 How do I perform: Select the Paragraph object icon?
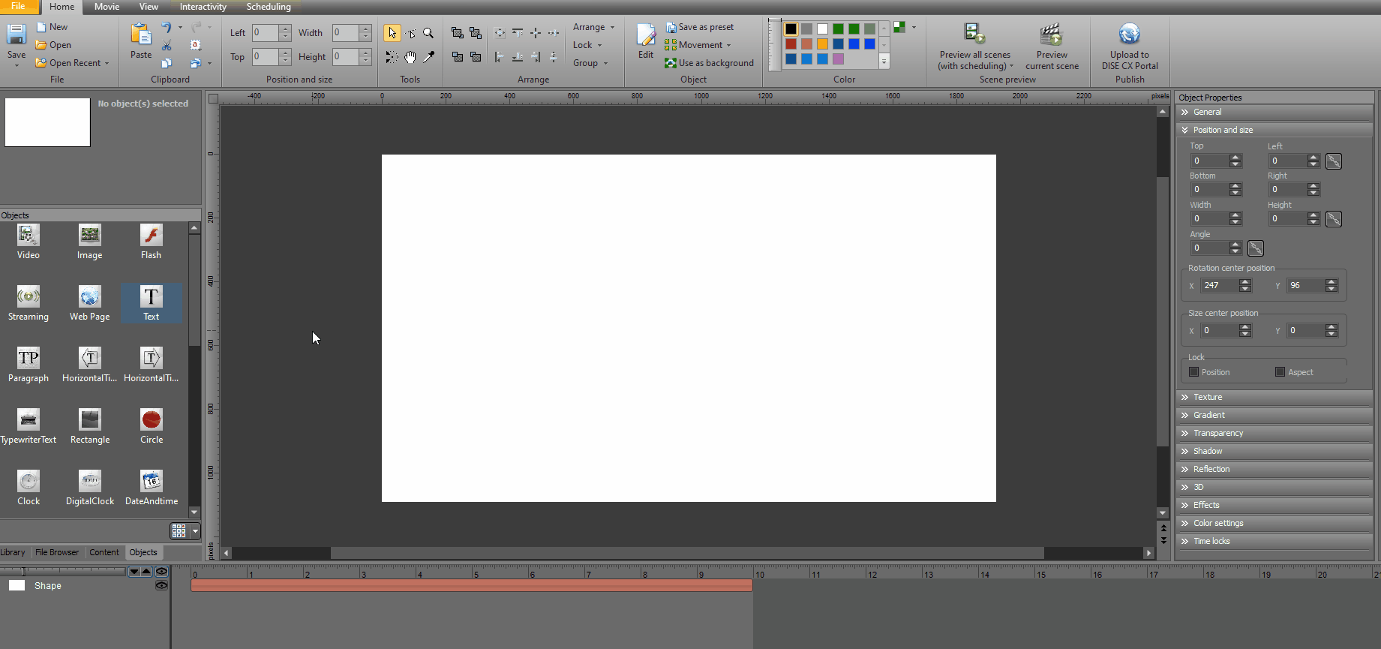[29, 359]
